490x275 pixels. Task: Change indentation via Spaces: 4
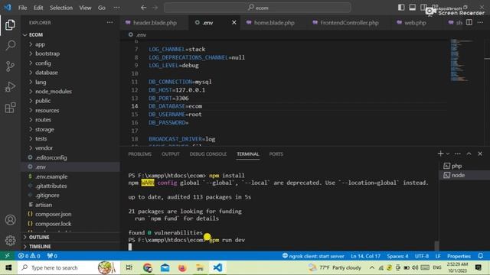coord(397,256)
